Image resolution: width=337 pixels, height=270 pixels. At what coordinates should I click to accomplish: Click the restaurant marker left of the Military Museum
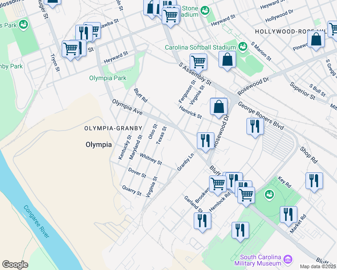240,231
